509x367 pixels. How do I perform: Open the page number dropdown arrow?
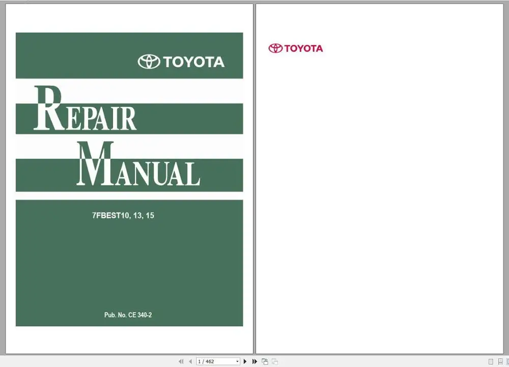[237, 361]
